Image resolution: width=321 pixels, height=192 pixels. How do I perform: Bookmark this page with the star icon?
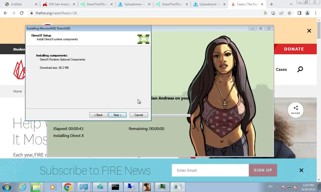(x=289, y=13)
